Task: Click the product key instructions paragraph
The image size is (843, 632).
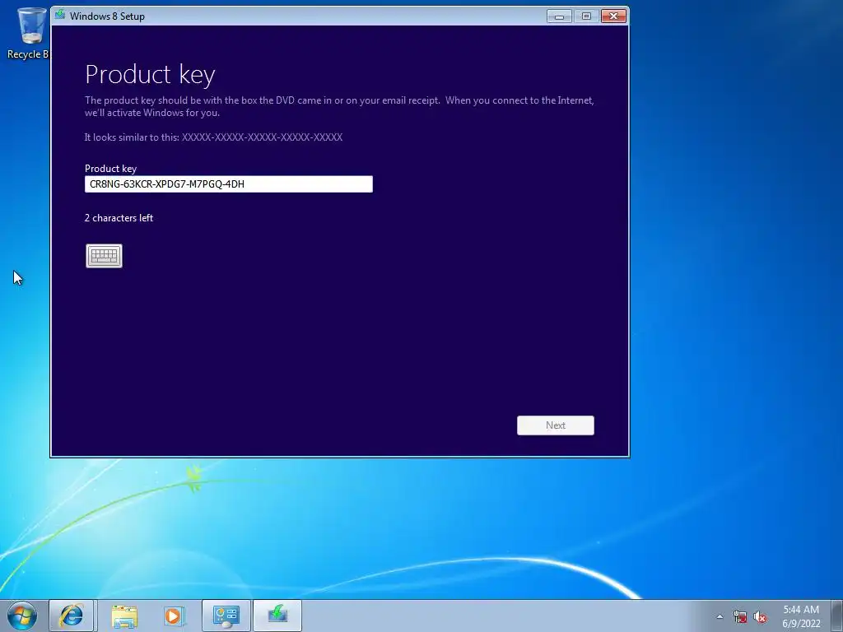Action: pyautogui.click(x=339, y=106)
